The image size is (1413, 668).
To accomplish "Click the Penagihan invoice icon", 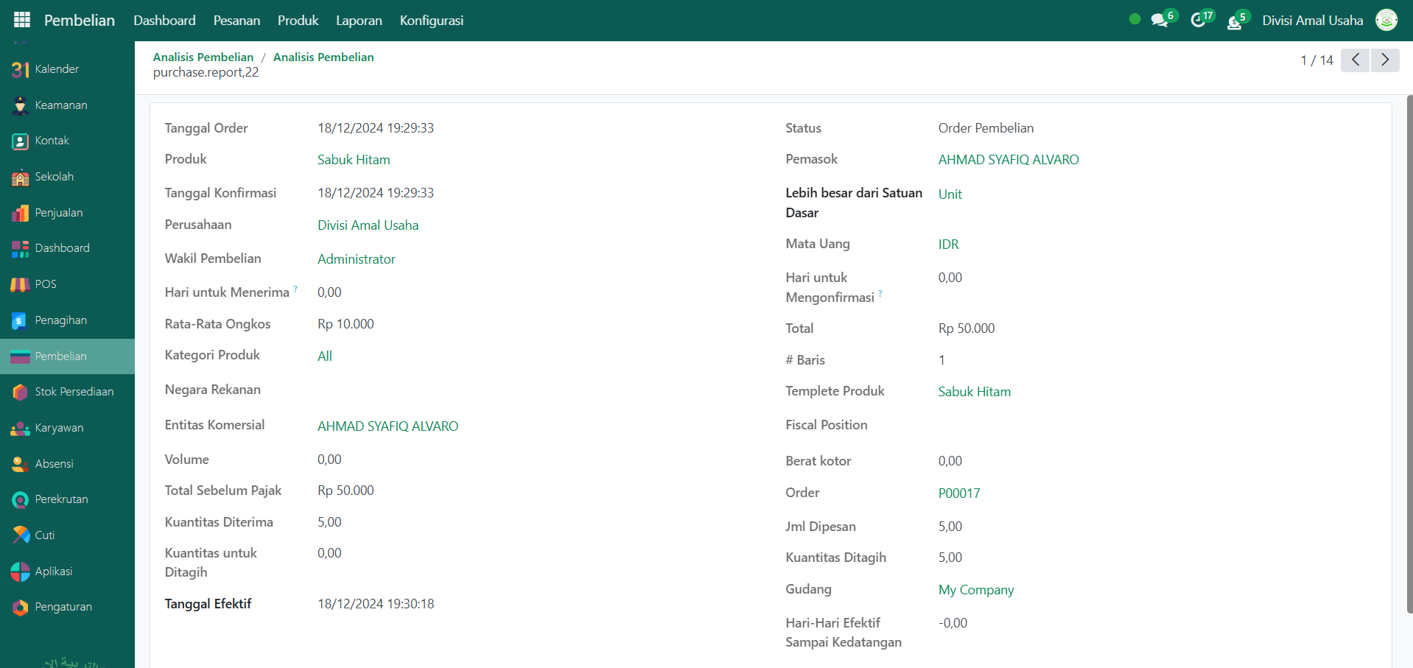I will click(21, 320).
